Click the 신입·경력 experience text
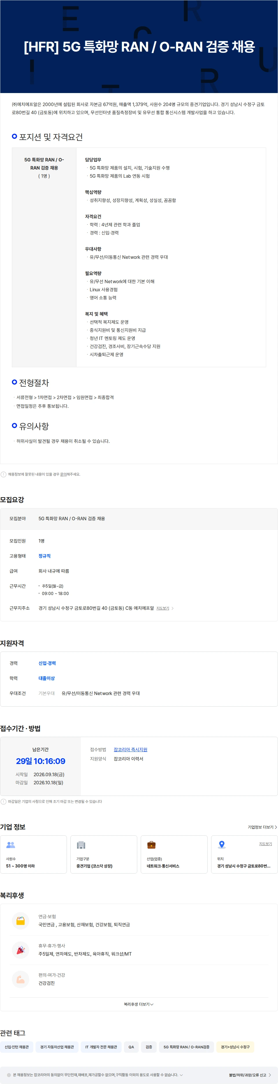Viewport: 278px width, 1084px height. pyautogui.click(x=47, y=663)
